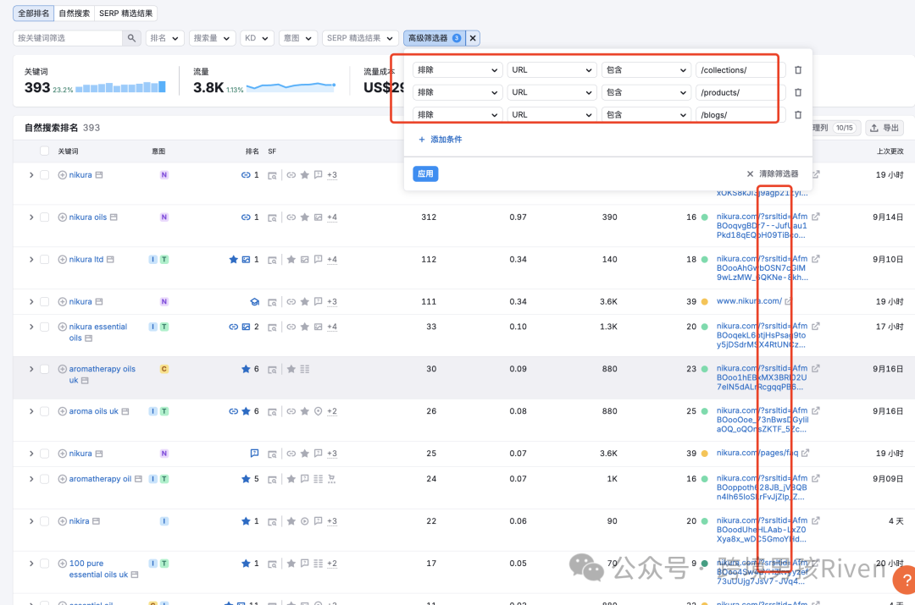The image size is (915, 605).
Task: Open SERP snapshot icon for 'aroma oils uk'
Action: pyautogui.click(x=272, y=412)
